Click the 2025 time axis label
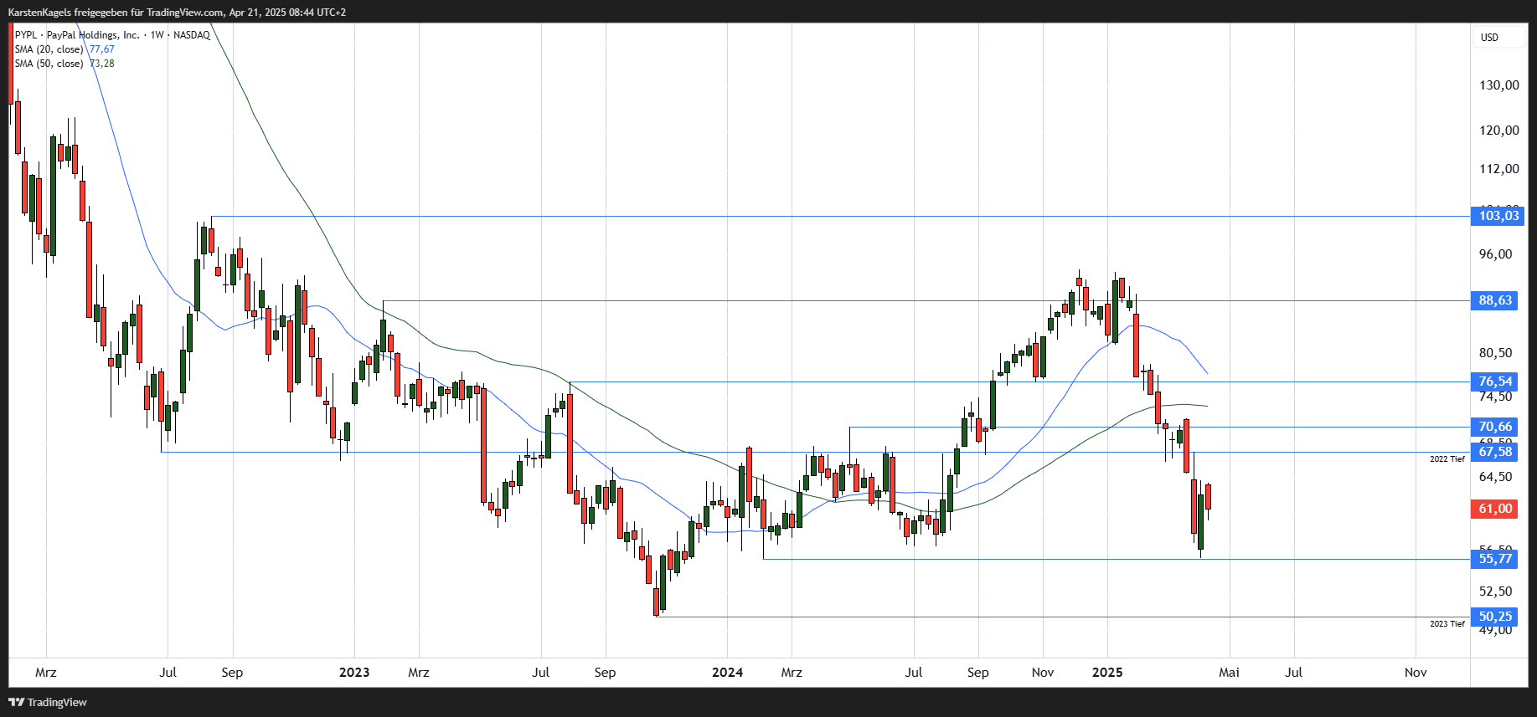Image resolution: width=1537 pixels, height=717 pixels. (1107, 673)
